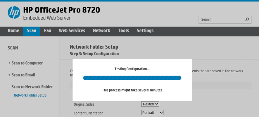Select the Scan tab
This screenshot has width=259, height=117.
31,31
